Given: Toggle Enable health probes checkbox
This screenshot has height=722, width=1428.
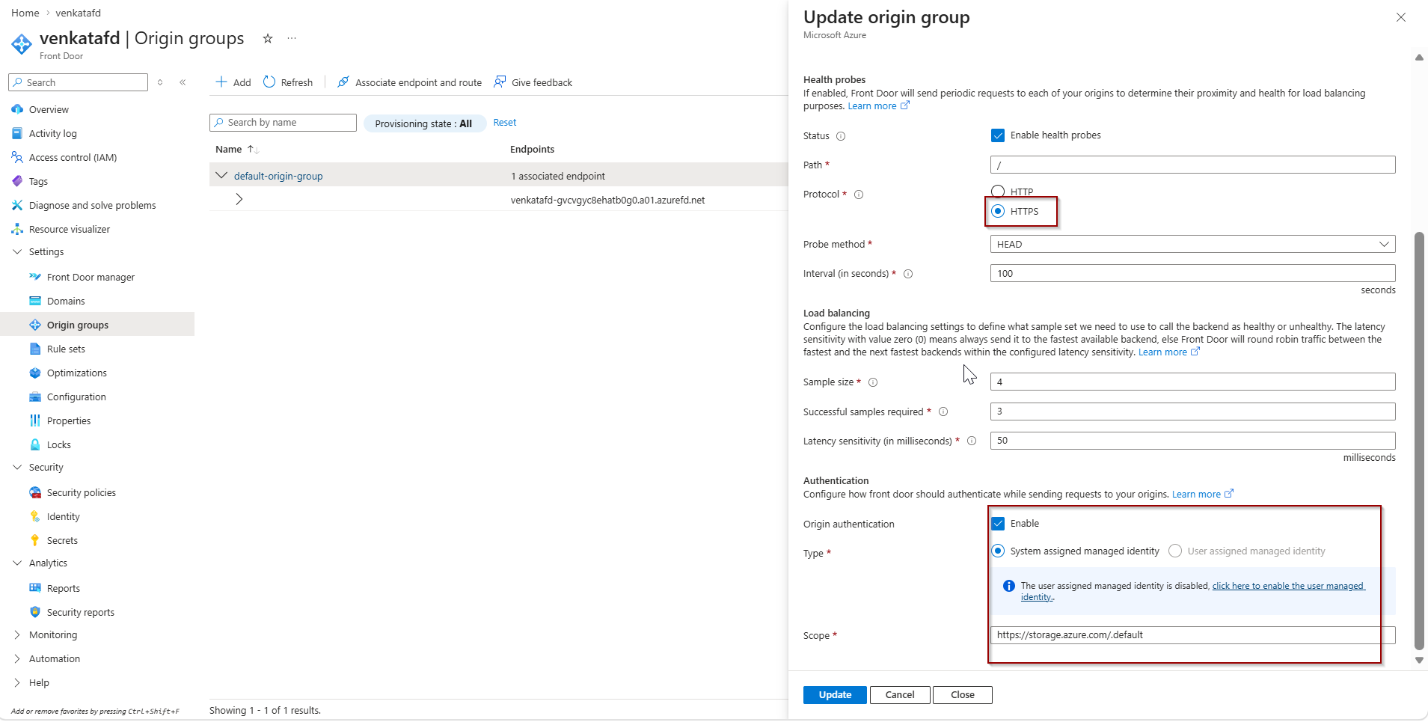Looking at the screenshot, I should [x=998, y=135].
